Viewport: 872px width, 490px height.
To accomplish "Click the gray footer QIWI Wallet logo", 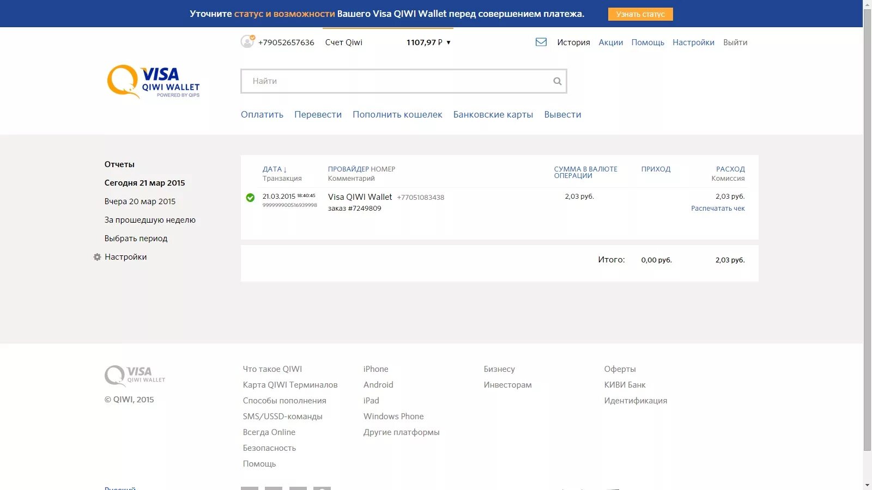I will (135, 376).
